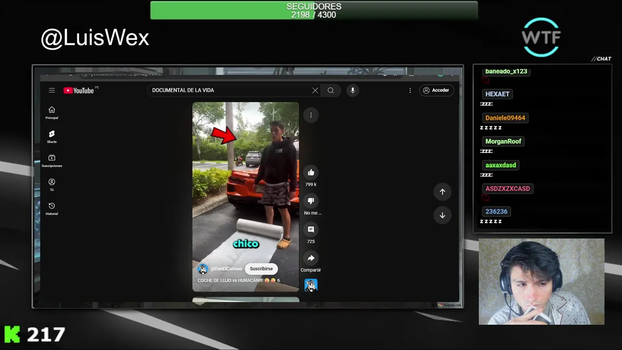This screenshot has width=622, height=350.
Task: Click the SEGUIDORES progress bar
Action: pos(314,10)
